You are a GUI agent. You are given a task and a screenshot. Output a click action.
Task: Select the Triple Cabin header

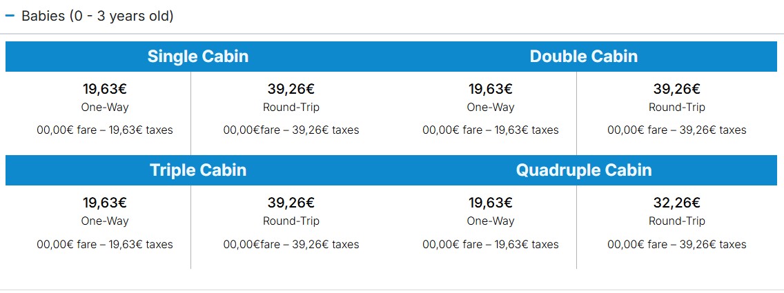[x=198, y=170]
